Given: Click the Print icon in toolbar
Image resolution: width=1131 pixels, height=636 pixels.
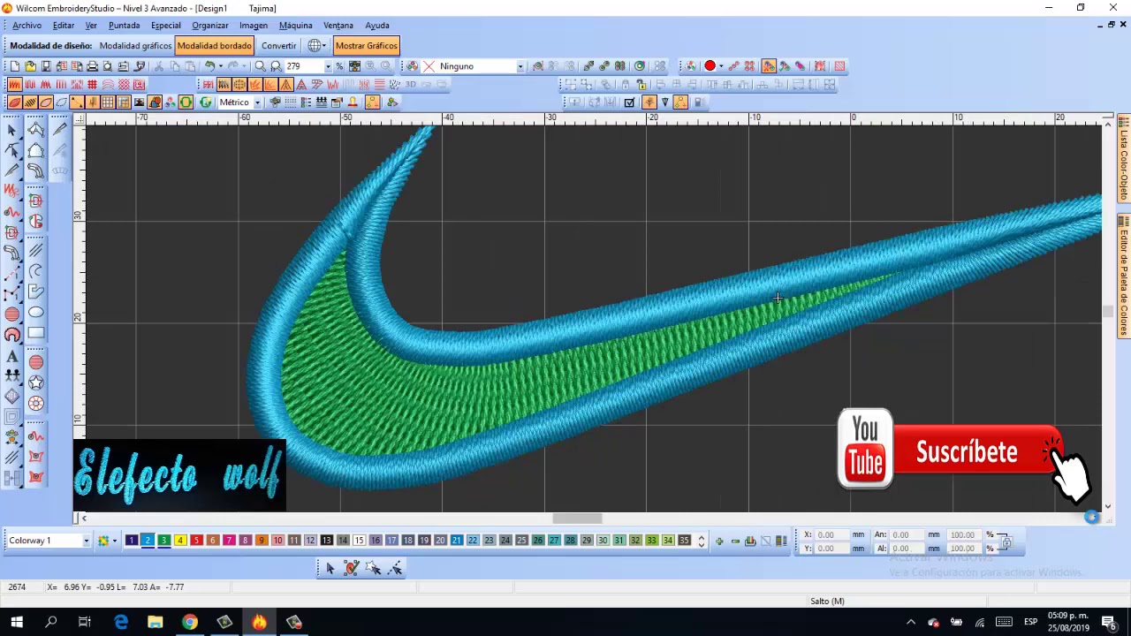Looking at the screenshot, I should [92, 66].
